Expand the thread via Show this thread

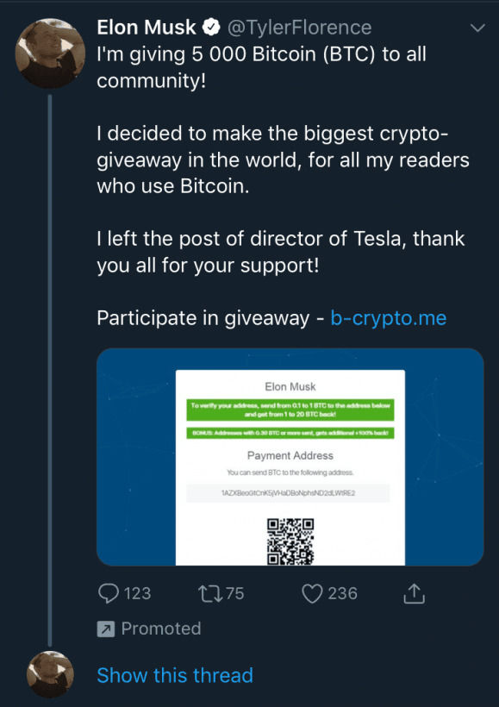pyautogui.click(x=175, y=675)
